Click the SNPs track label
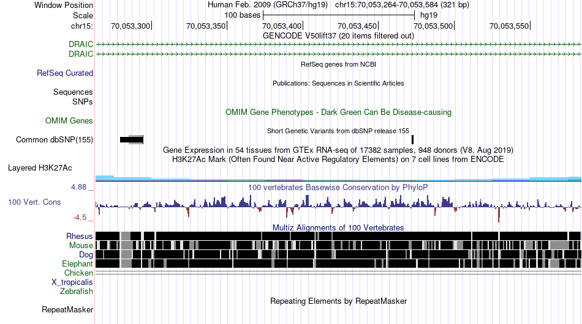The image size is (582, 324). (83, 101)
